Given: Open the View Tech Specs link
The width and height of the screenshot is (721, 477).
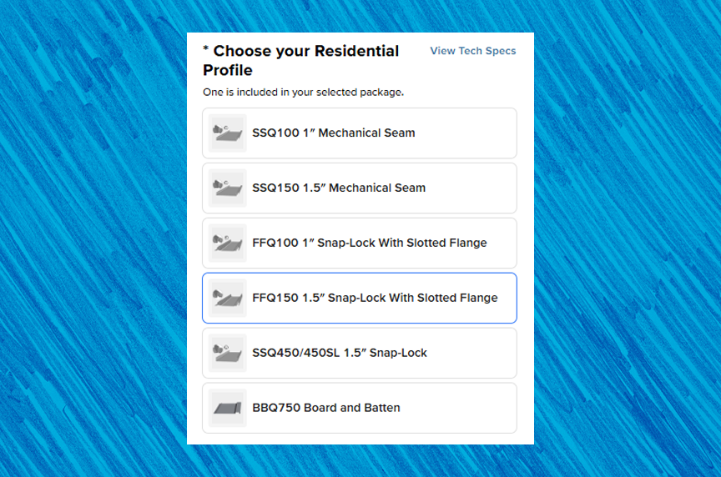Looking at the screenshot, I should pos(472,51).
